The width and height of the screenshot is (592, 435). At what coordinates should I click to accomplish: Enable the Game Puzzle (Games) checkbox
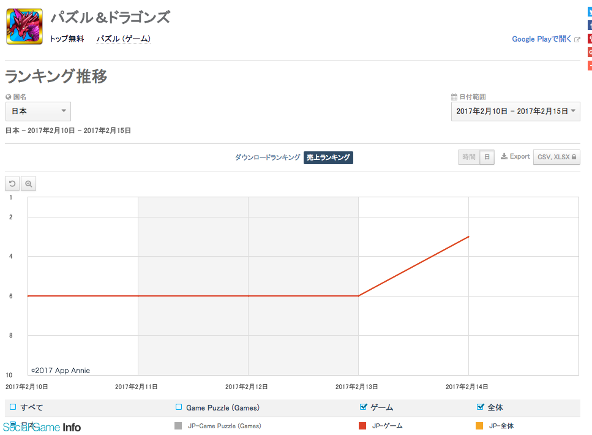tap(179, 407)
